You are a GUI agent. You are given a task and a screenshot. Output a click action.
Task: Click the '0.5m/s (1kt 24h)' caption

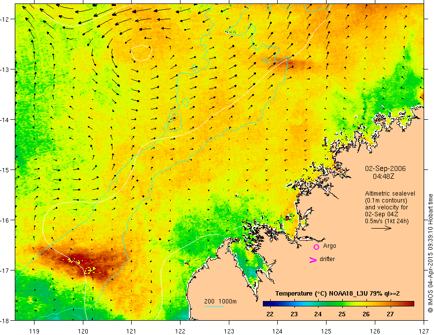click(x=387, y=221)
